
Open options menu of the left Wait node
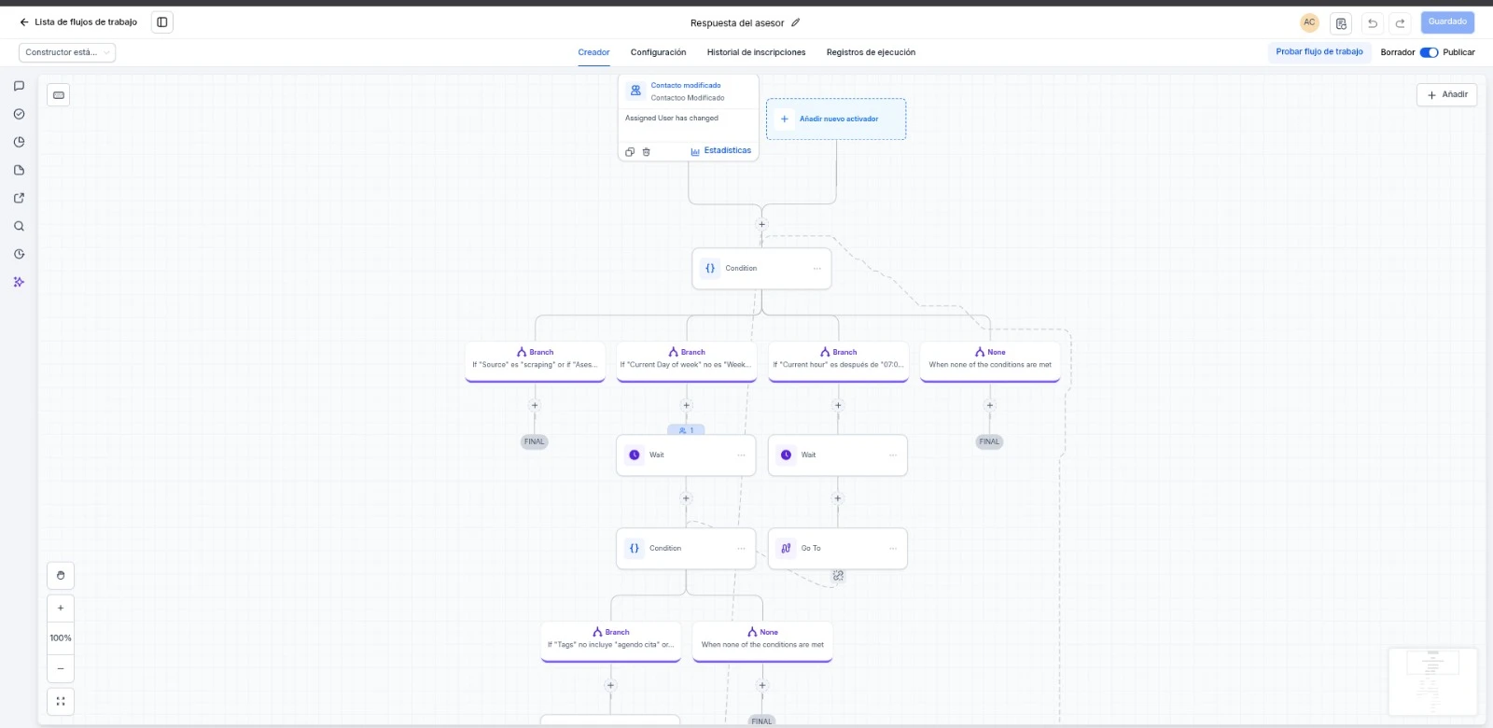[742, 455]
